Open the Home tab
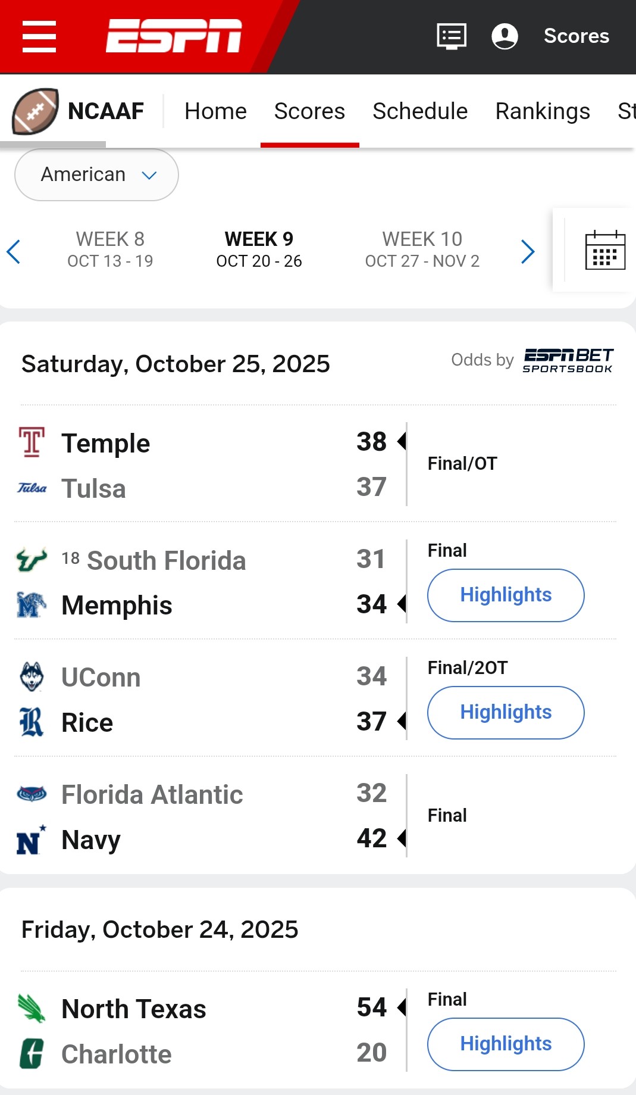636x1095 pixels. coord(215,111)
